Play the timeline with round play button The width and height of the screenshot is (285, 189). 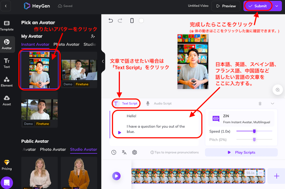117,176
